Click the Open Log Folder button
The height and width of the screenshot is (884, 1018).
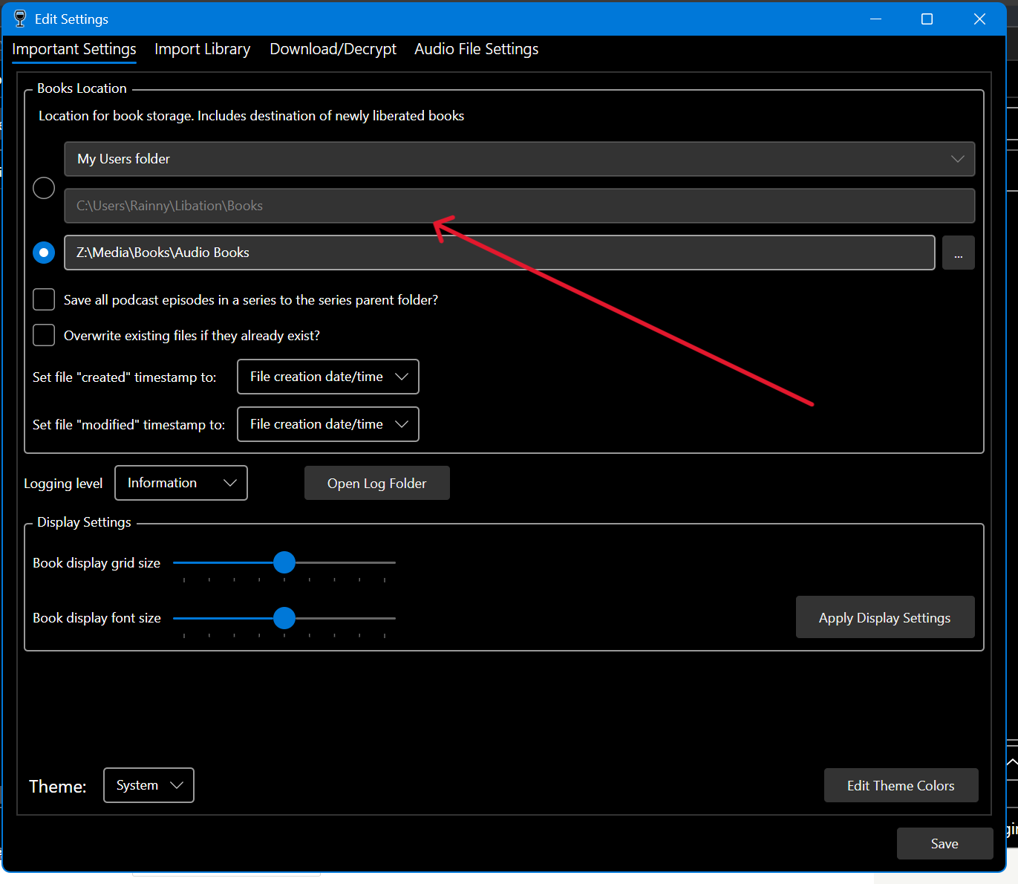[x=376, y=484]
